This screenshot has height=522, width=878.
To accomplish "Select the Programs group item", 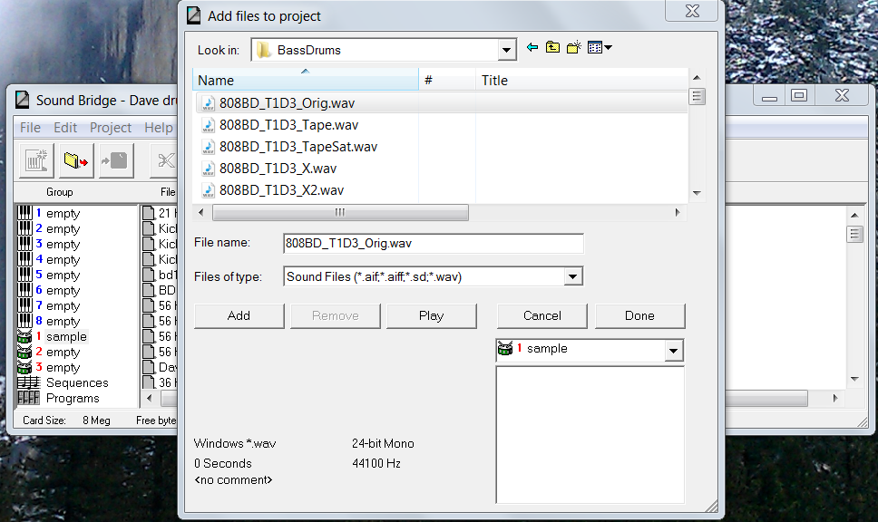I will (72, 399).
